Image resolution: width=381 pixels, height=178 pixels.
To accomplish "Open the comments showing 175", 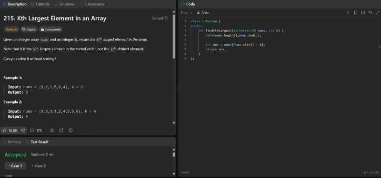I will [x=36, y=130].
